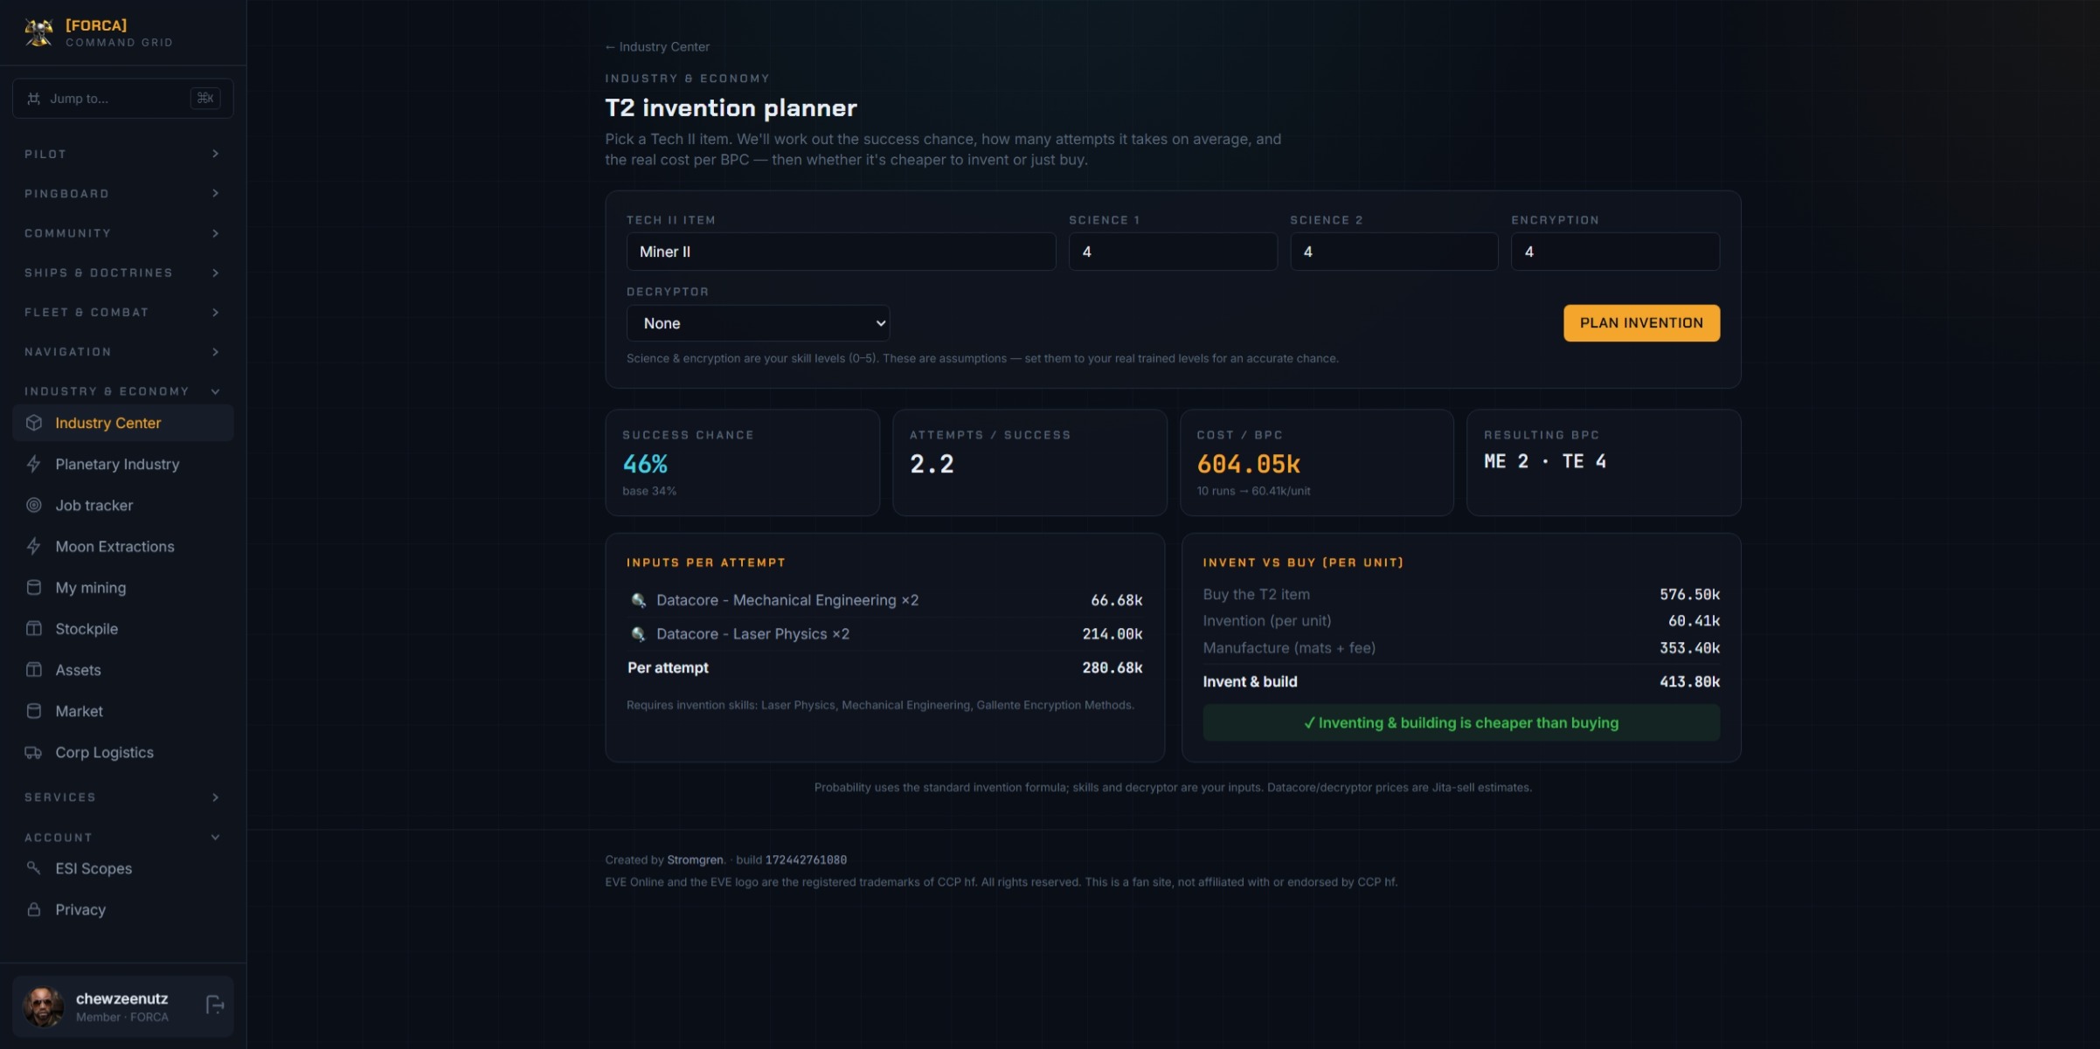
Task: Open Industry Center in sidebar
Action: (122, 423)
